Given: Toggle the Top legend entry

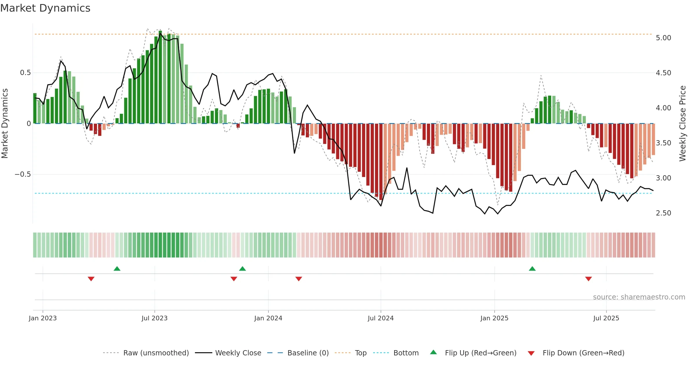Looking at the screenshot, I should 351,353.
